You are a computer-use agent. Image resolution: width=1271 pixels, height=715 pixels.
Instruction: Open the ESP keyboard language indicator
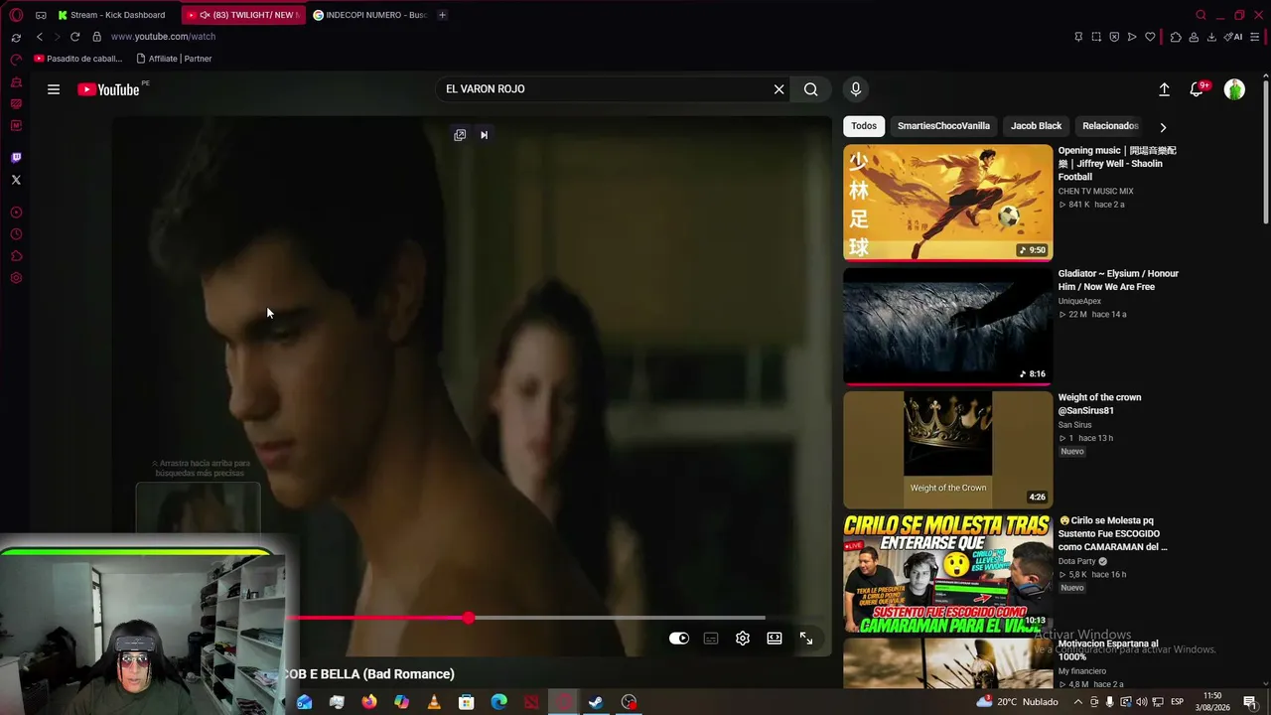[x=1177, y=702]
